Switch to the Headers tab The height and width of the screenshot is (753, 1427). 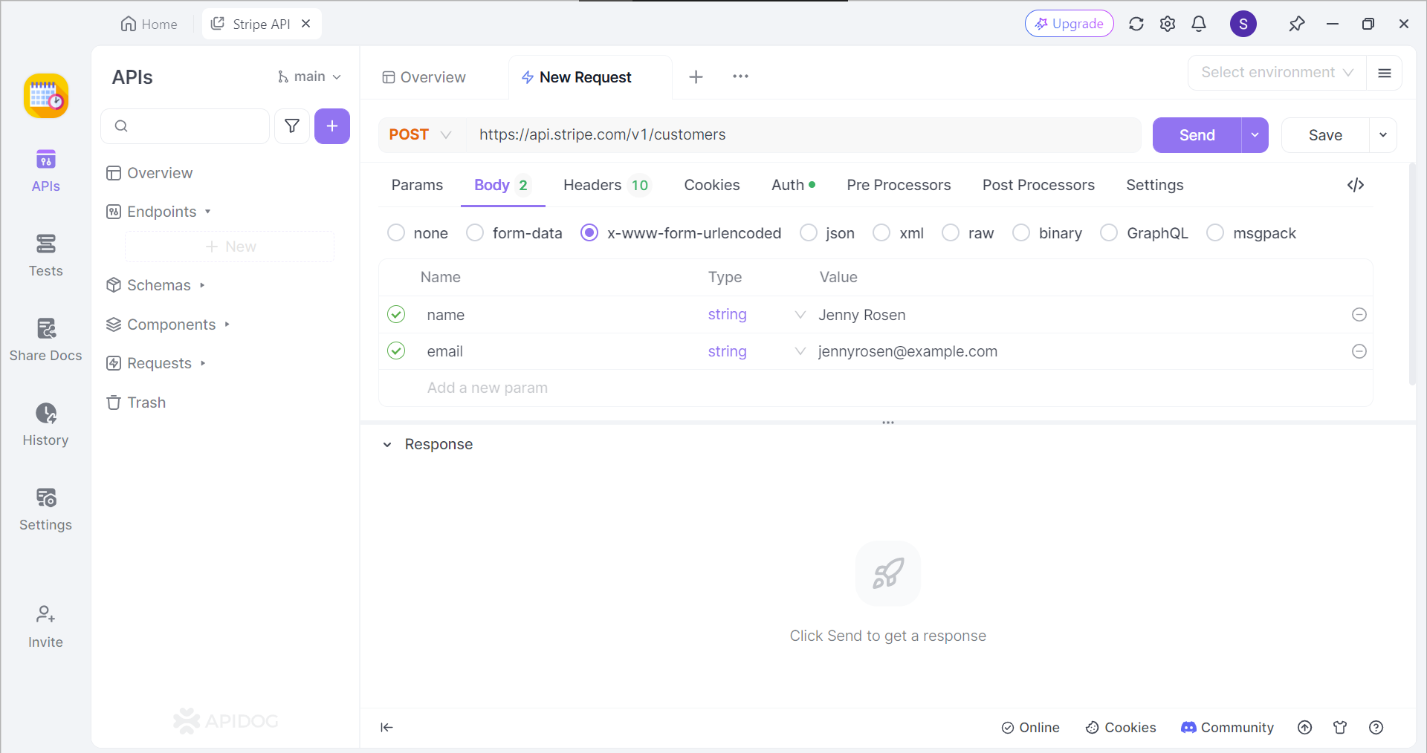point(606,185)
